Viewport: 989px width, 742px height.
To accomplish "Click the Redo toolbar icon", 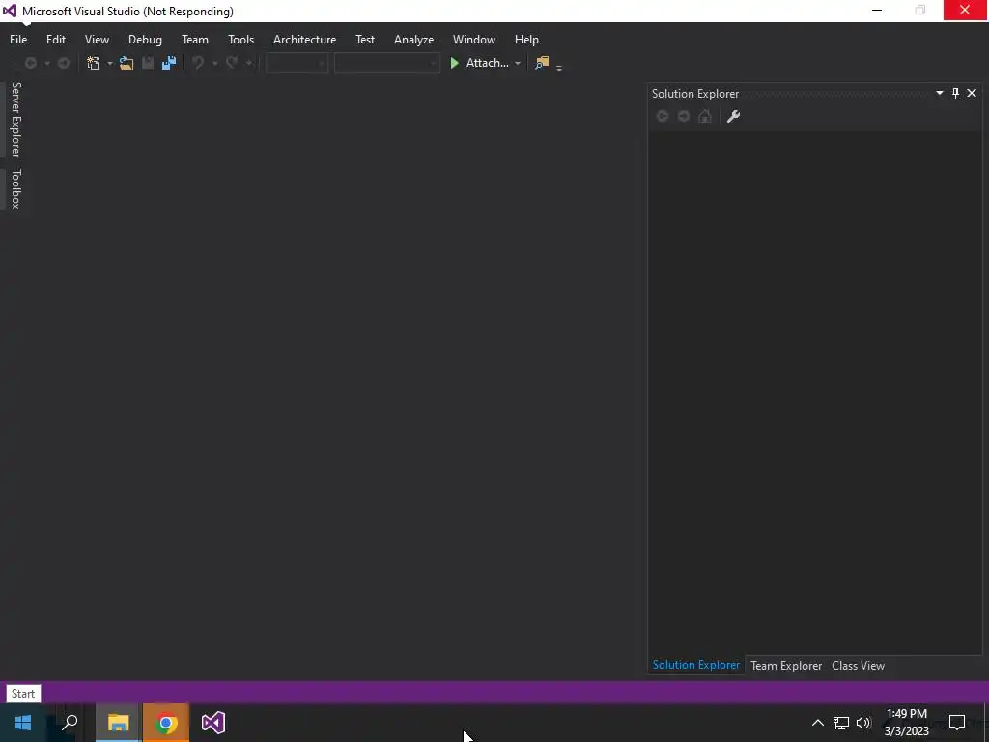I will point(232,63).
